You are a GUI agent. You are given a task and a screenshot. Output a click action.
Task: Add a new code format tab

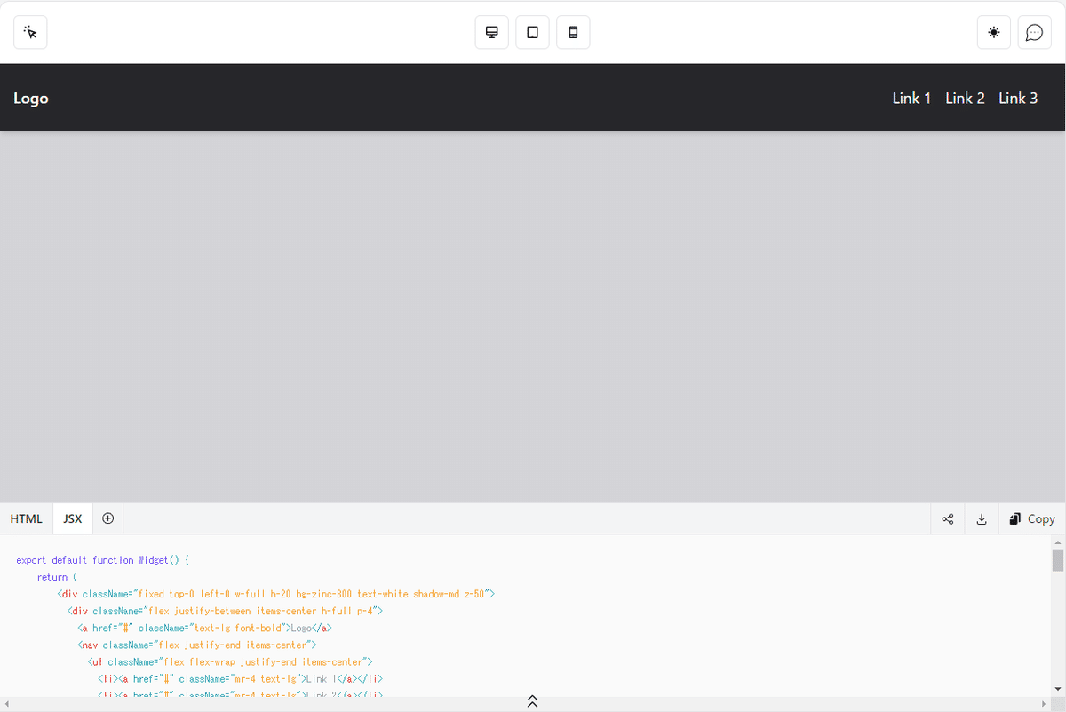click(107, 518)
